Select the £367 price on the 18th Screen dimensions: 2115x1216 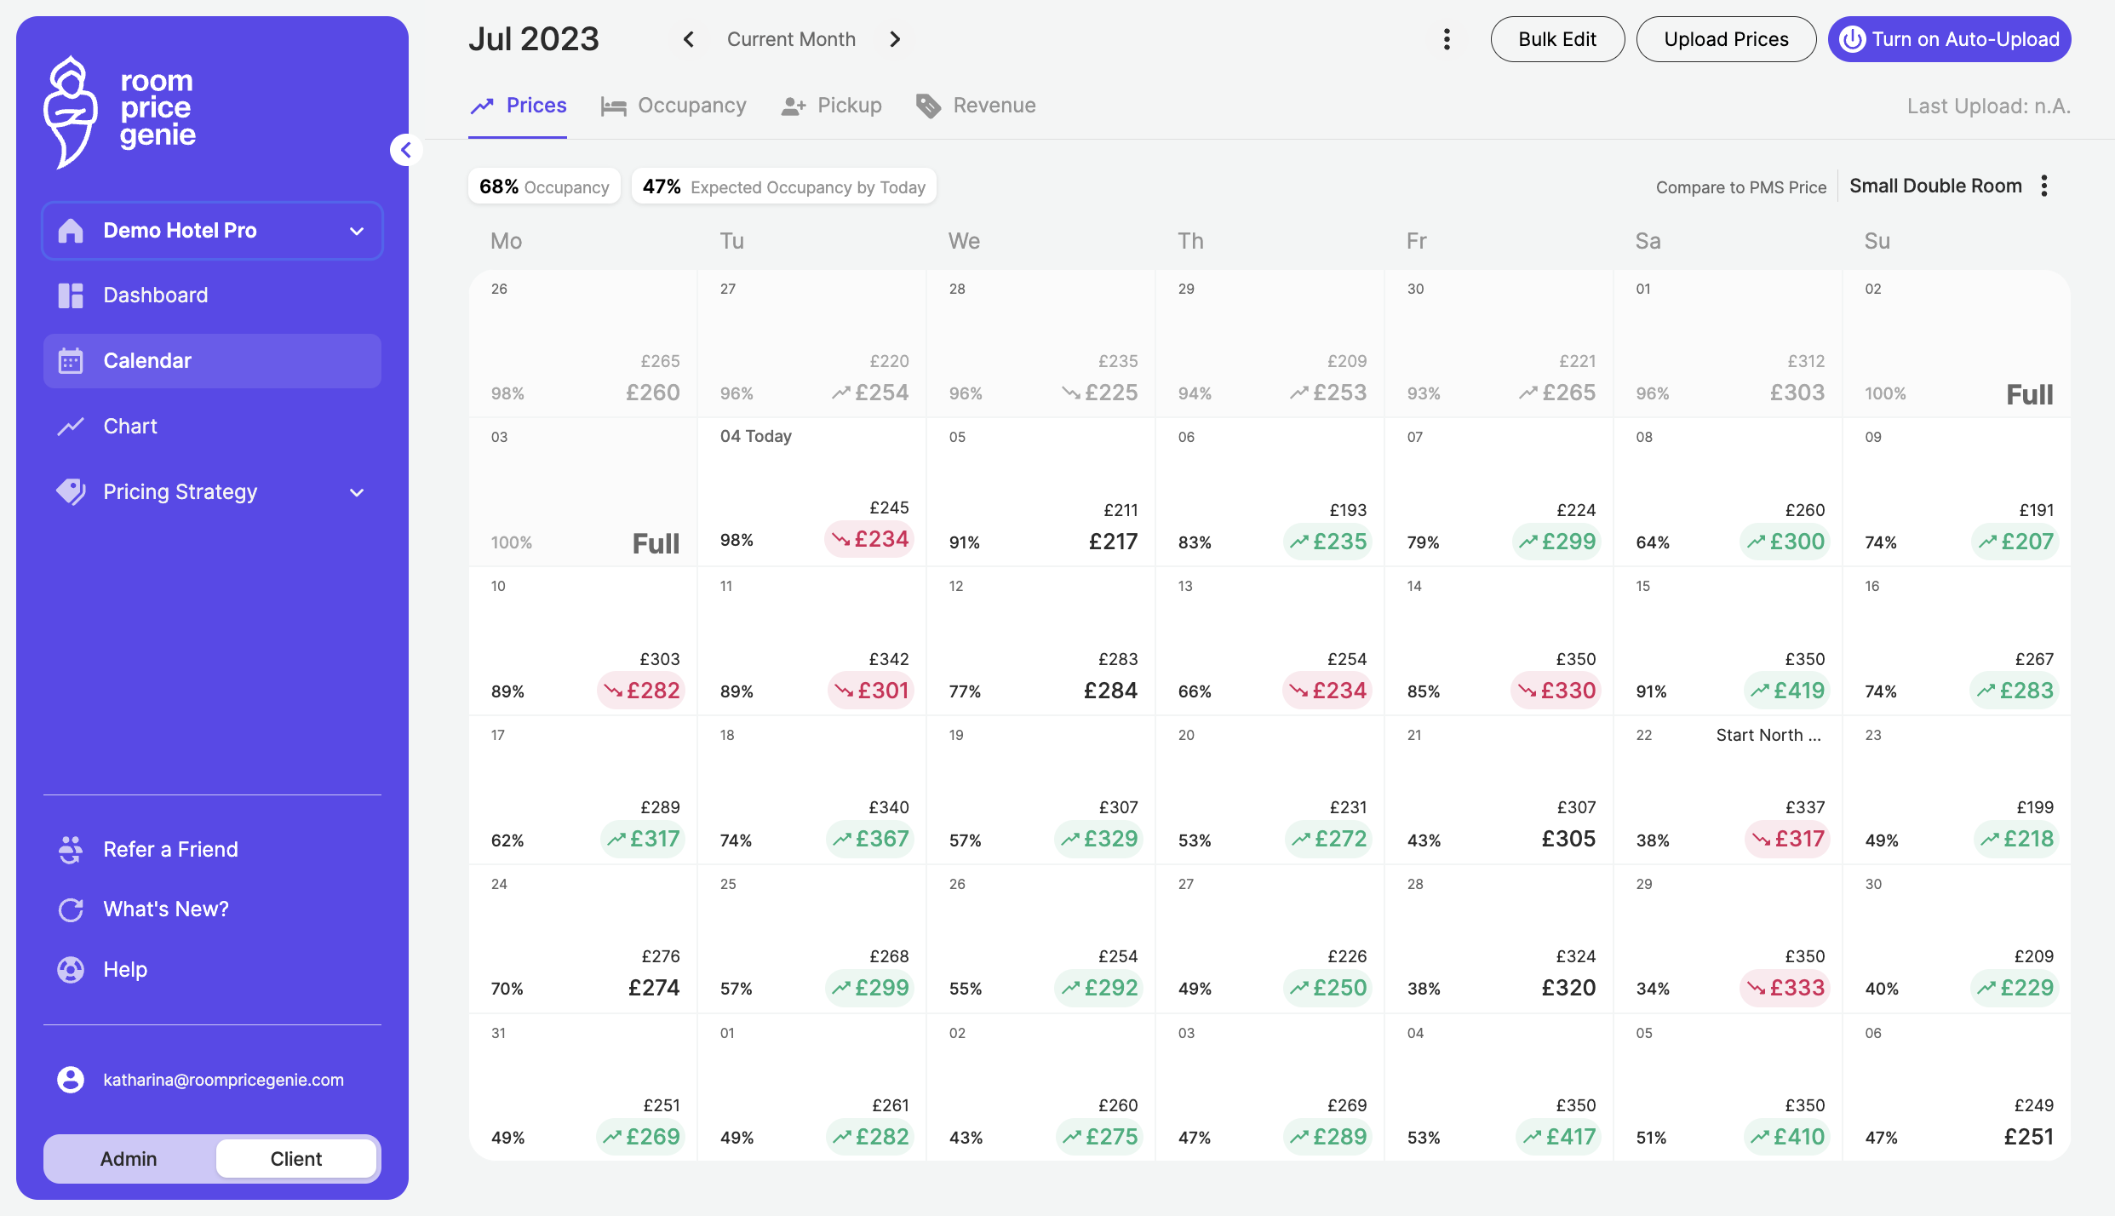click(x=870, y=840)
